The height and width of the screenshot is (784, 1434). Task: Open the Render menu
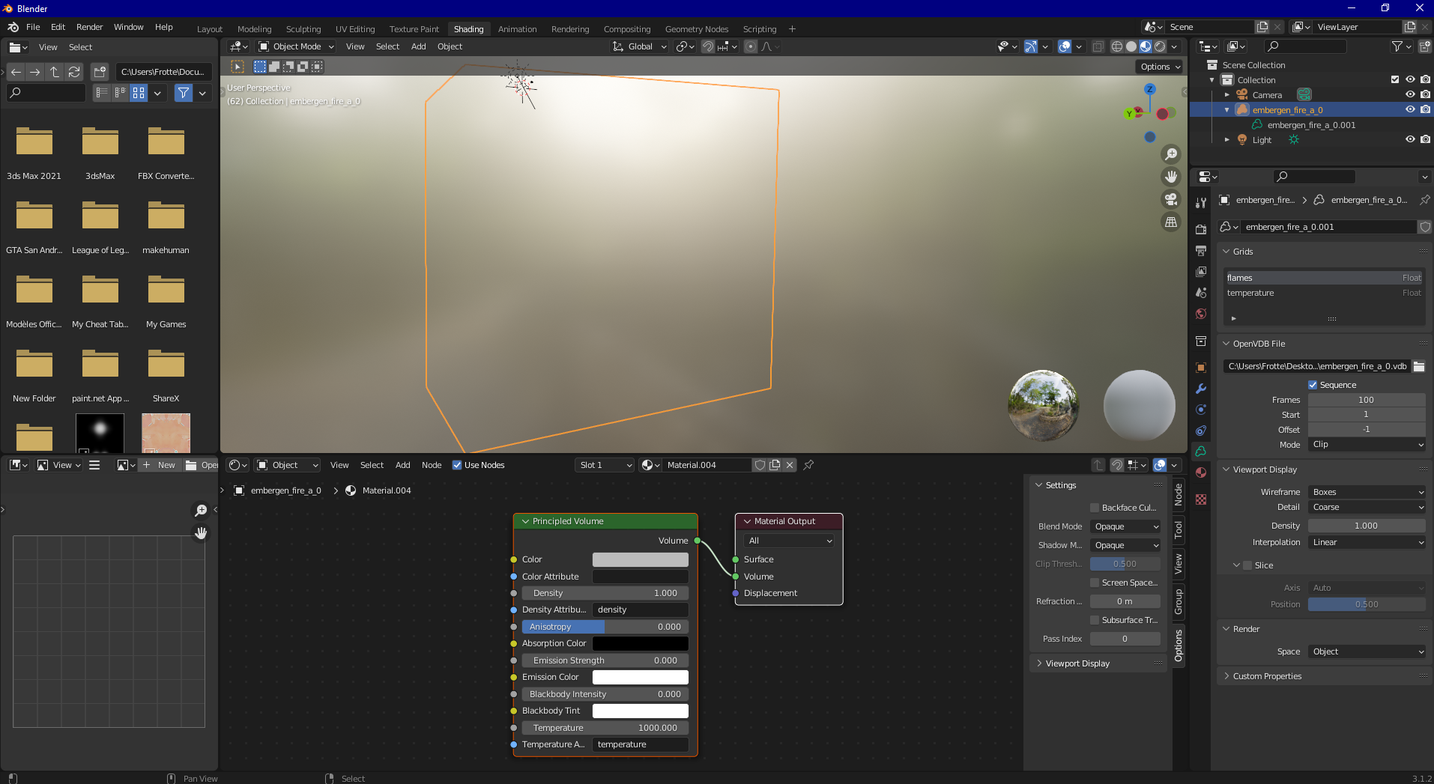click(x=89, y=27)
